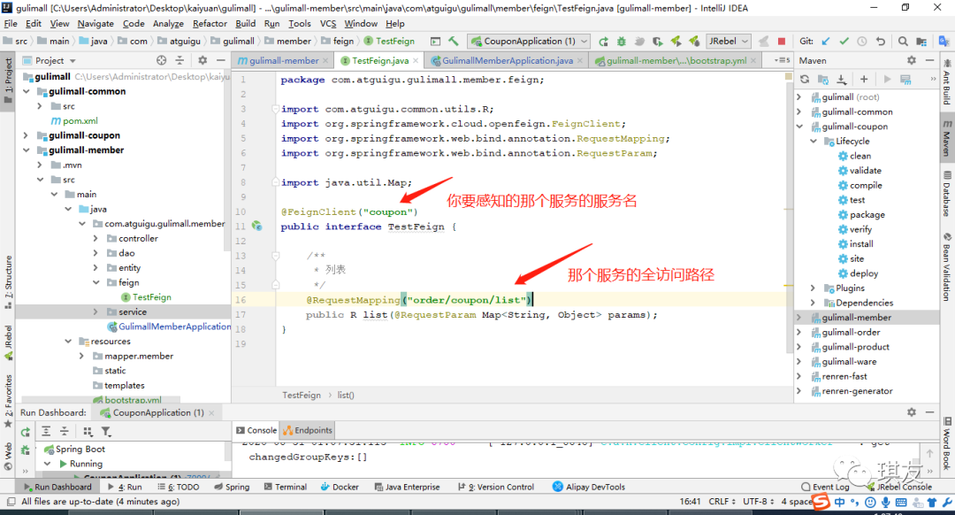Start debugging with the green bug icon
Screen dimensions: 955x515
coord(622,41)
